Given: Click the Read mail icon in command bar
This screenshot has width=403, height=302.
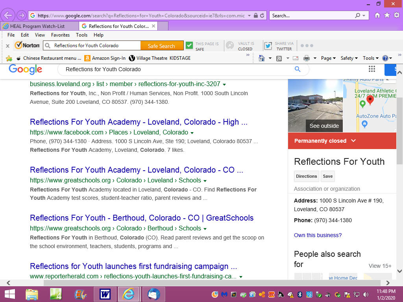Looking at the screenshot, I should (x=296, y=58).
